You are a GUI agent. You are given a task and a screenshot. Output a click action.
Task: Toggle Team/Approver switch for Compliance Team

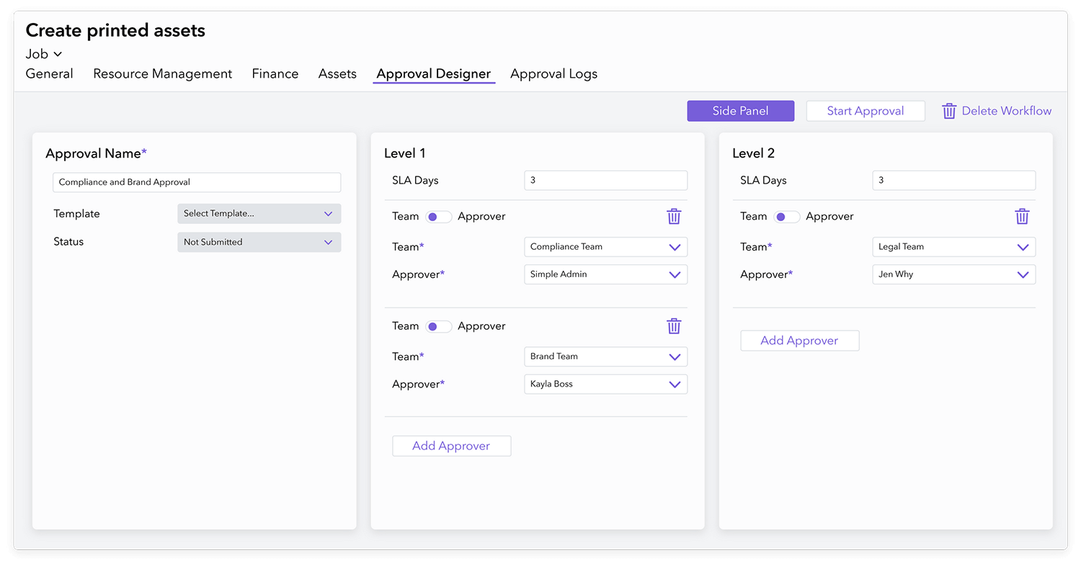(x=438, y=217)
